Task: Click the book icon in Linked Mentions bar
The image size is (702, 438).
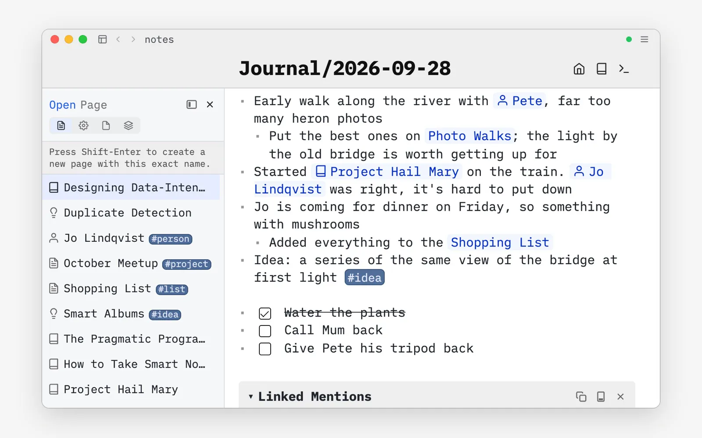Action: click(601, 397)
